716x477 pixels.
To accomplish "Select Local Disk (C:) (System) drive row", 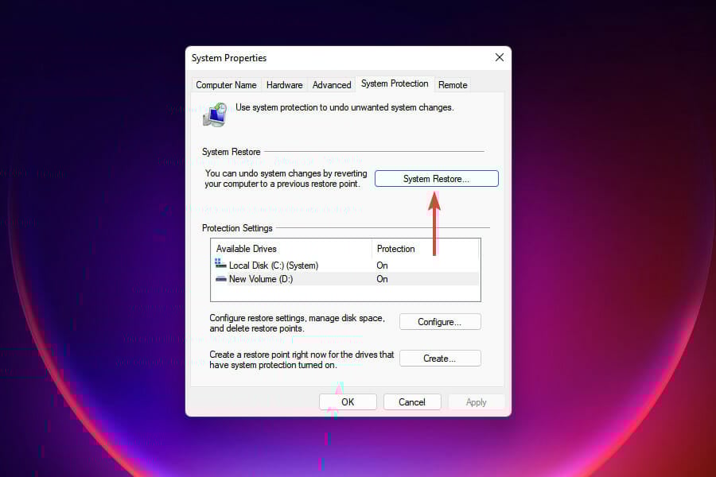I will click(345, 266).
